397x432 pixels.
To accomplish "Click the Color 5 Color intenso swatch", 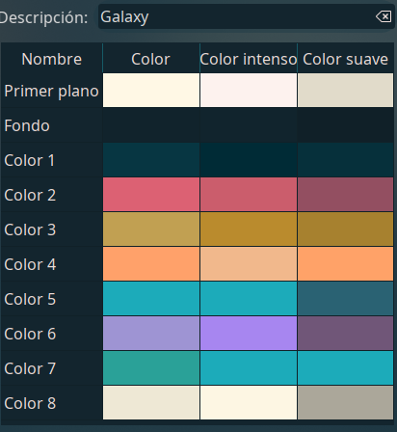I will pos(249,299).
